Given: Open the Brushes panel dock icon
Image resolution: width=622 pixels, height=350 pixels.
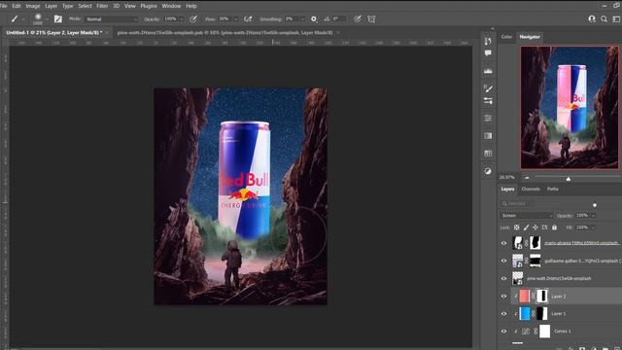Looking at the screenshot, I should [x=488, y=101].
